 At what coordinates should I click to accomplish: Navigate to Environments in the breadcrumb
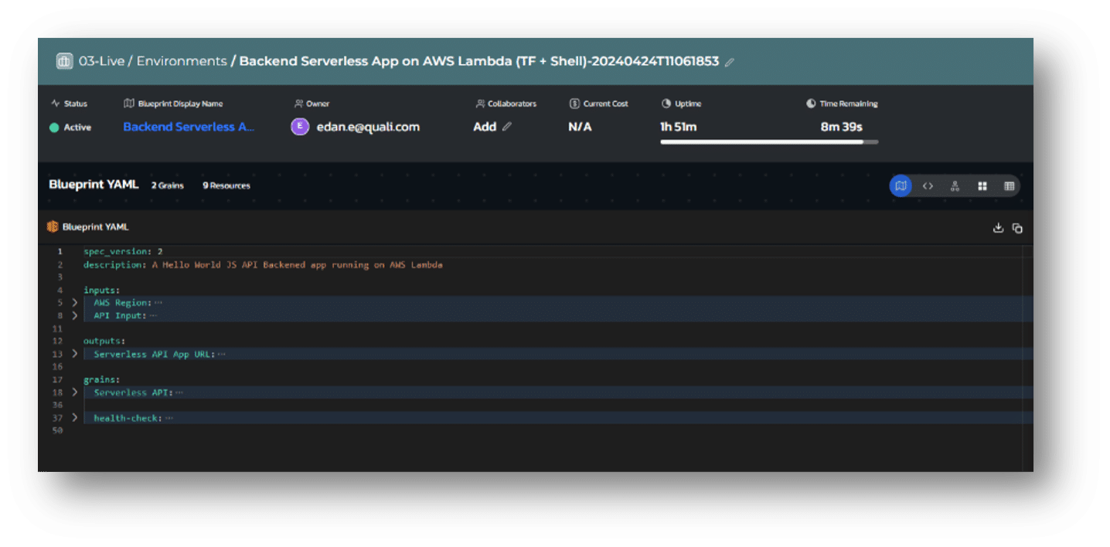[182, 61]
